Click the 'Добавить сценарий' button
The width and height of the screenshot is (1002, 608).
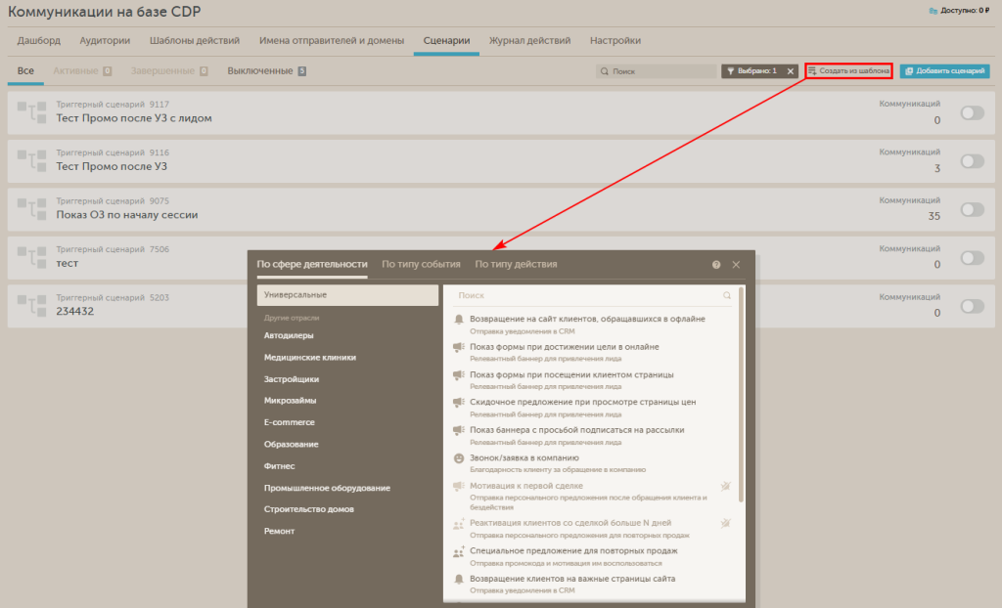click(x=944, y=71)
